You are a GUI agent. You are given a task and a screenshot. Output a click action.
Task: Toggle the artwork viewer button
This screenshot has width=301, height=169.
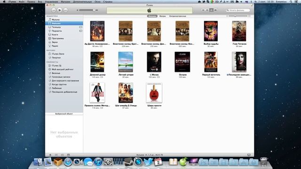(x=68, y=155)
